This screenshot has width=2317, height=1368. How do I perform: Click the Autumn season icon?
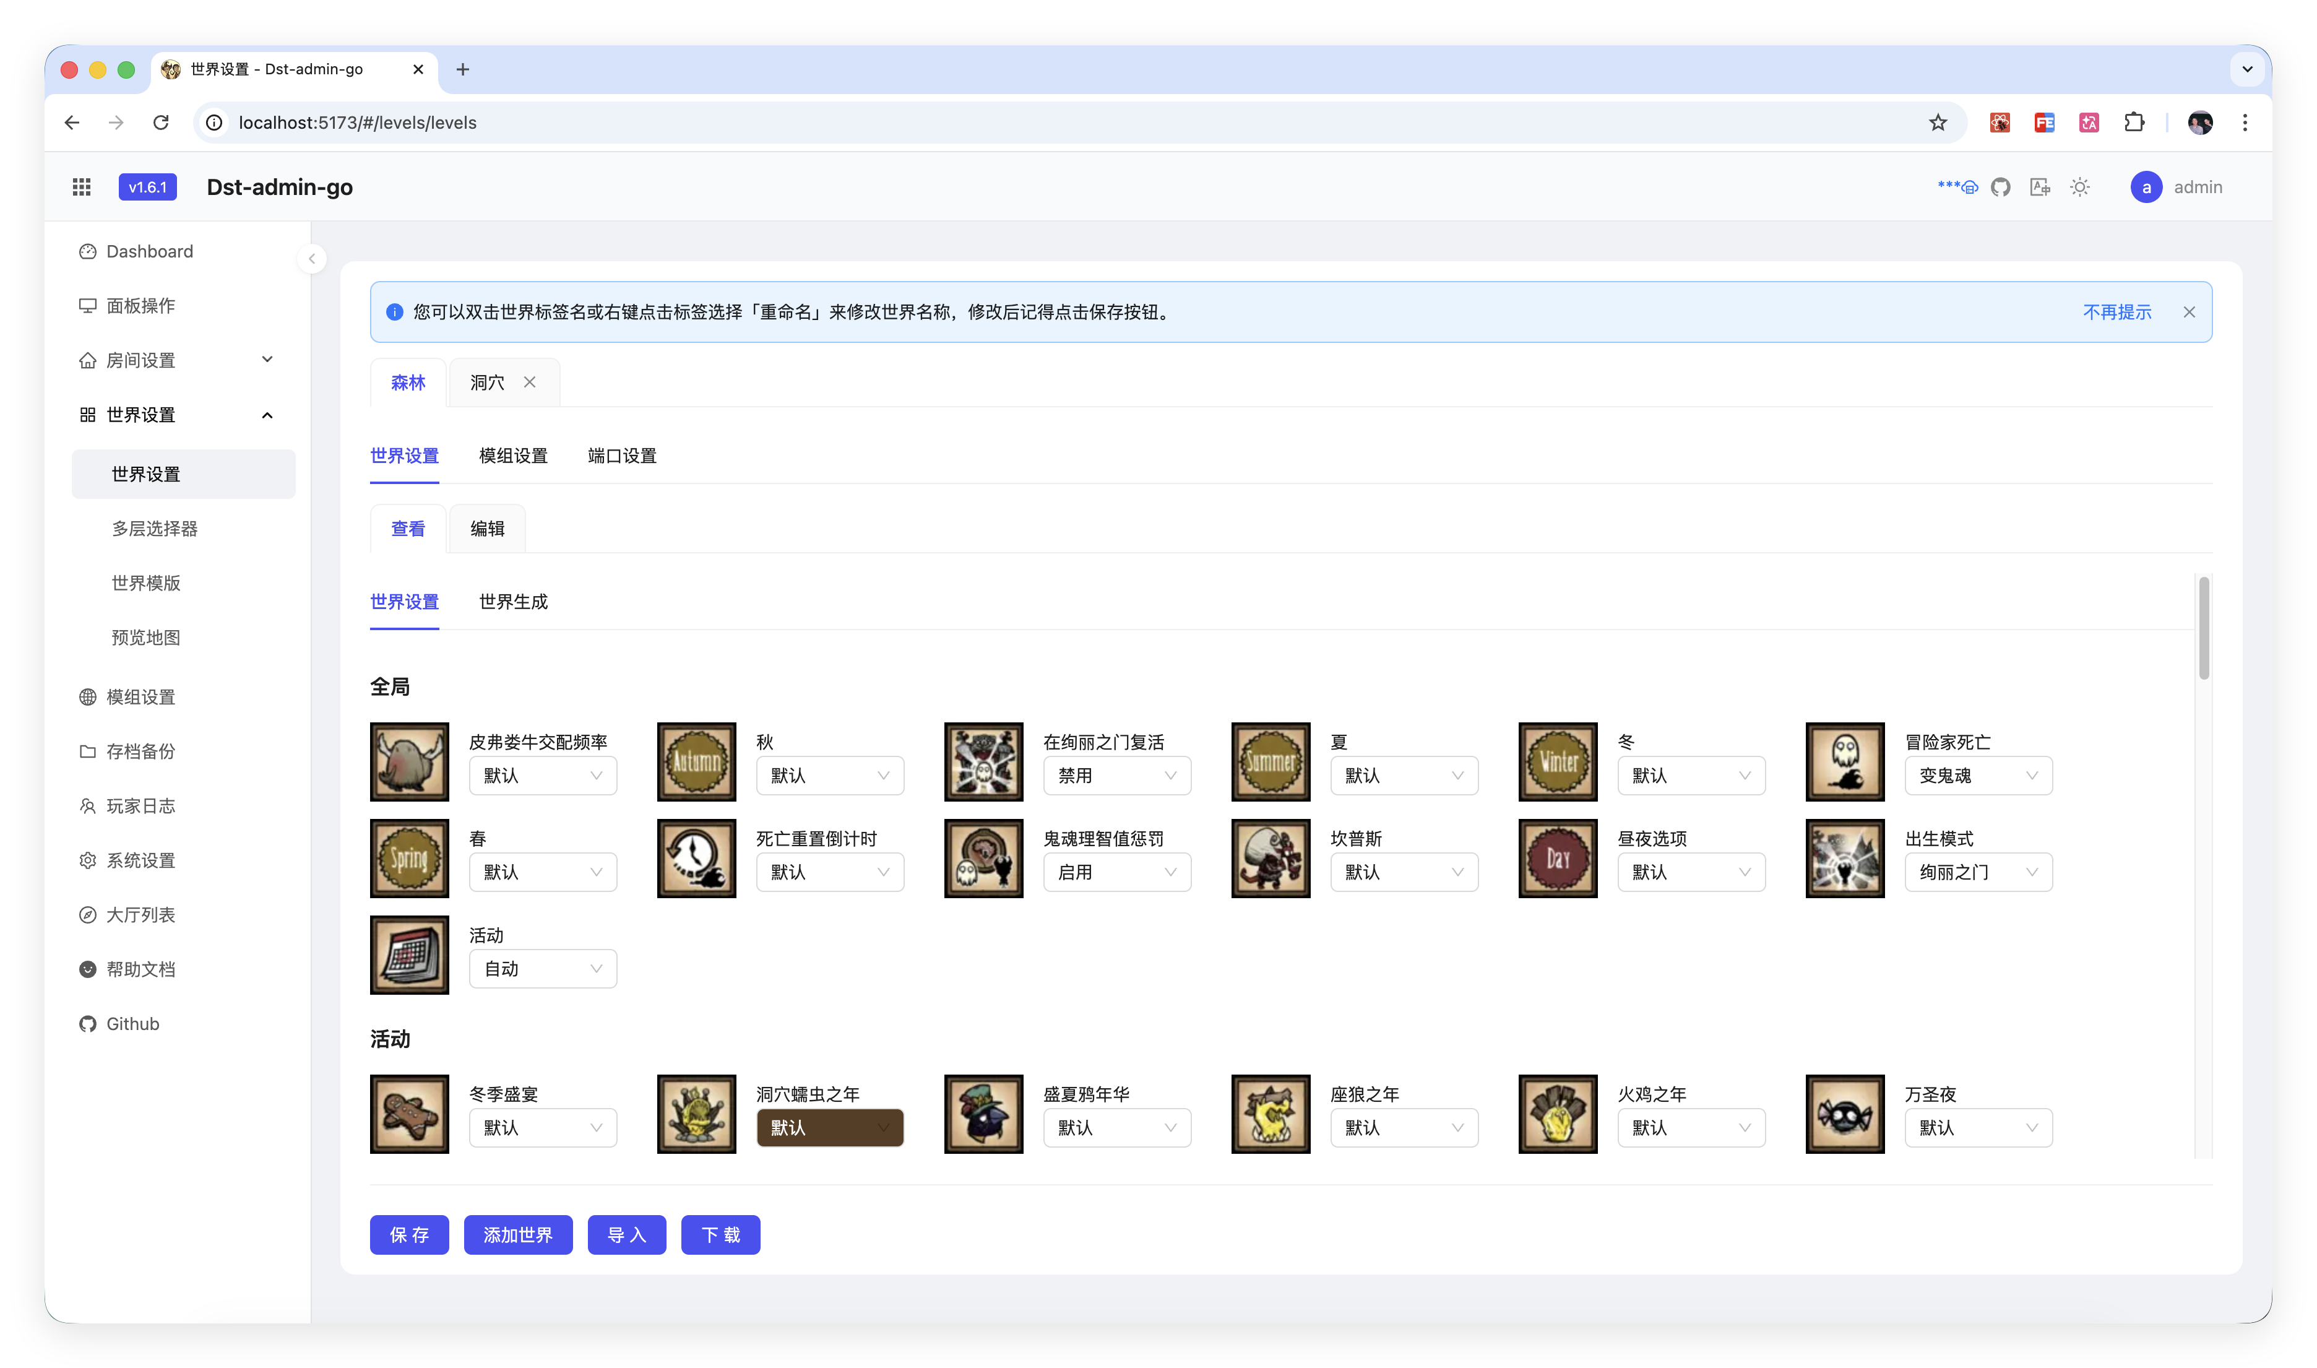click(697, 761)
